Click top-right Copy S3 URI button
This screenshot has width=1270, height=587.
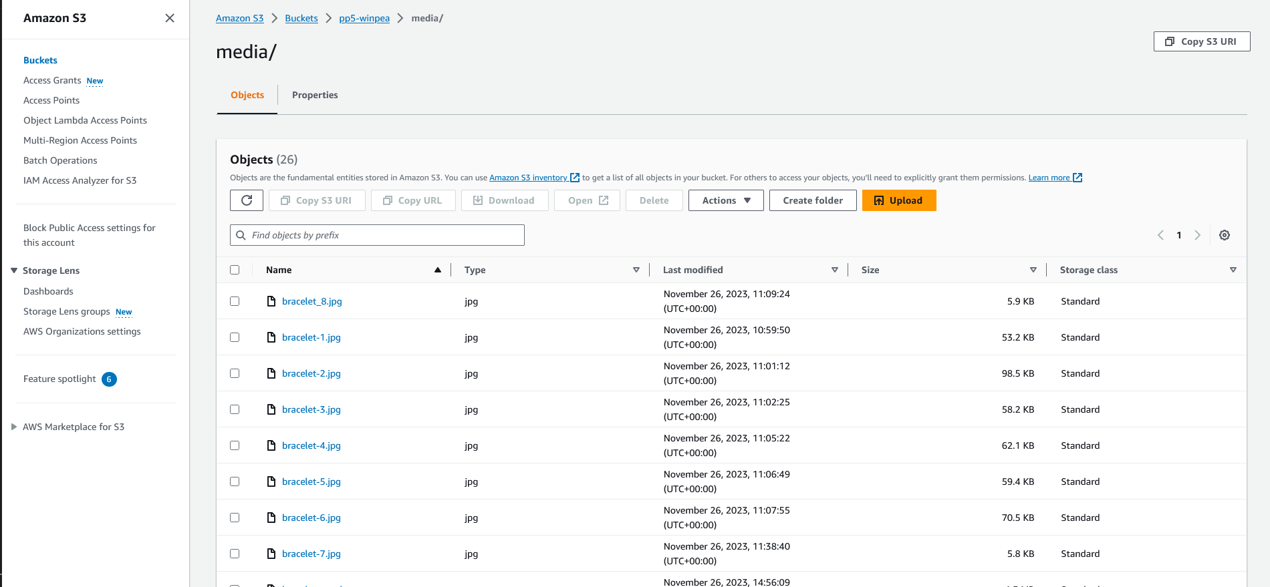click(x=1202, y=41)
